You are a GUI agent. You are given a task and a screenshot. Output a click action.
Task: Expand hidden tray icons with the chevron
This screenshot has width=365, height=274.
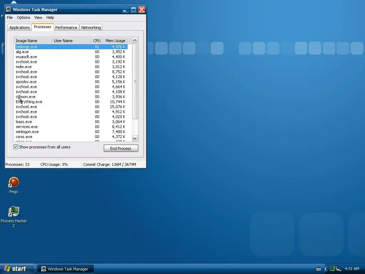tap(326, 269)
